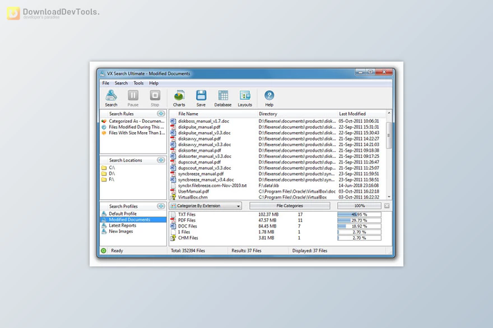Open the Database toolbar icon
The width and height of the screenshot is (493, 328).
[x=223, y=98]
